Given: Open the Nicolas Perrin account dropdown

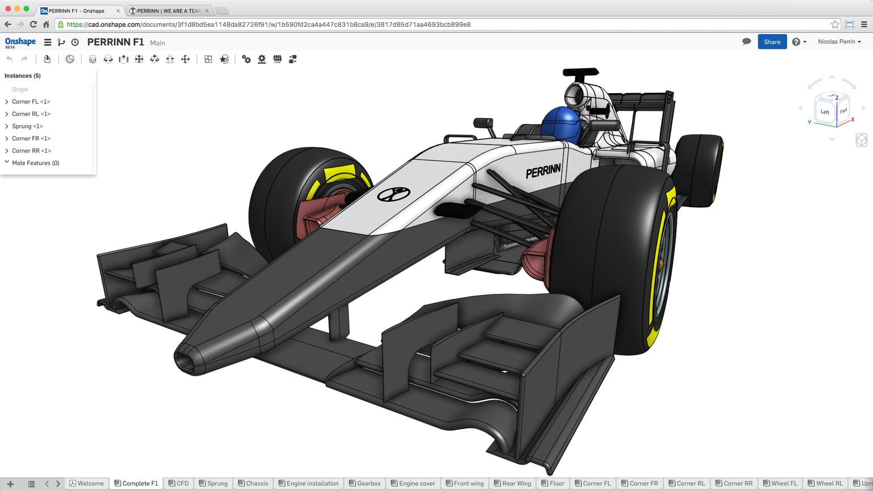Looking at the screenshot, I should click(839, 41).
